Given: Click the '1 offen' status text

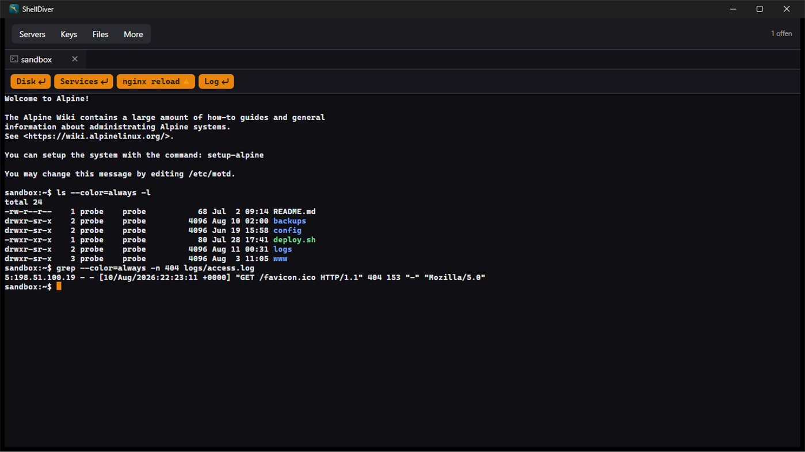Looking at the screenshot, I should click(781, 34).
